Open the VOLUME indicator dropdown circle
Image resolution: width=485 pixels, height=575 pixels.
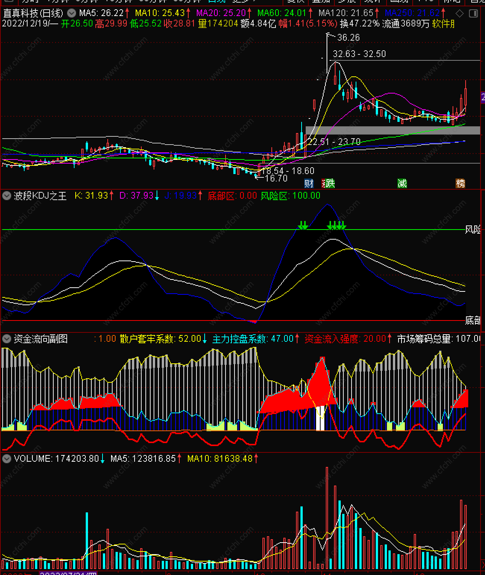coord(7,458)
